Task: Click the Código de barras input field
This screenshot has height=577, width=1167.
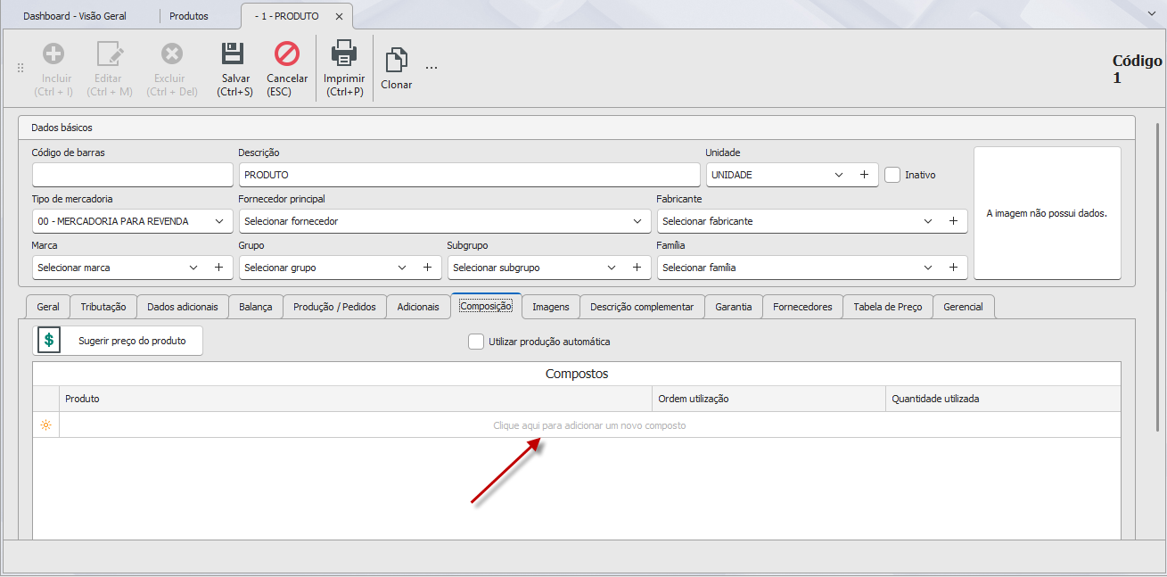Action: point(132,175)
